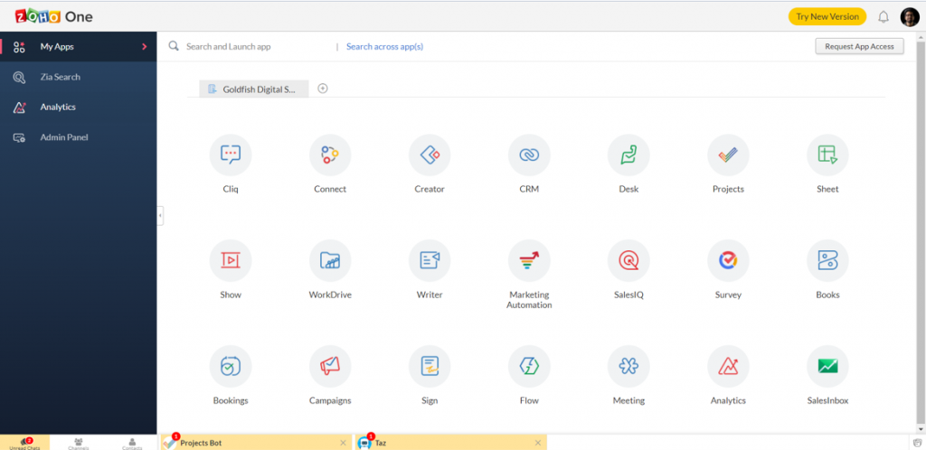
Task: Click the Search across app(s) link
Action: point(384,47)
